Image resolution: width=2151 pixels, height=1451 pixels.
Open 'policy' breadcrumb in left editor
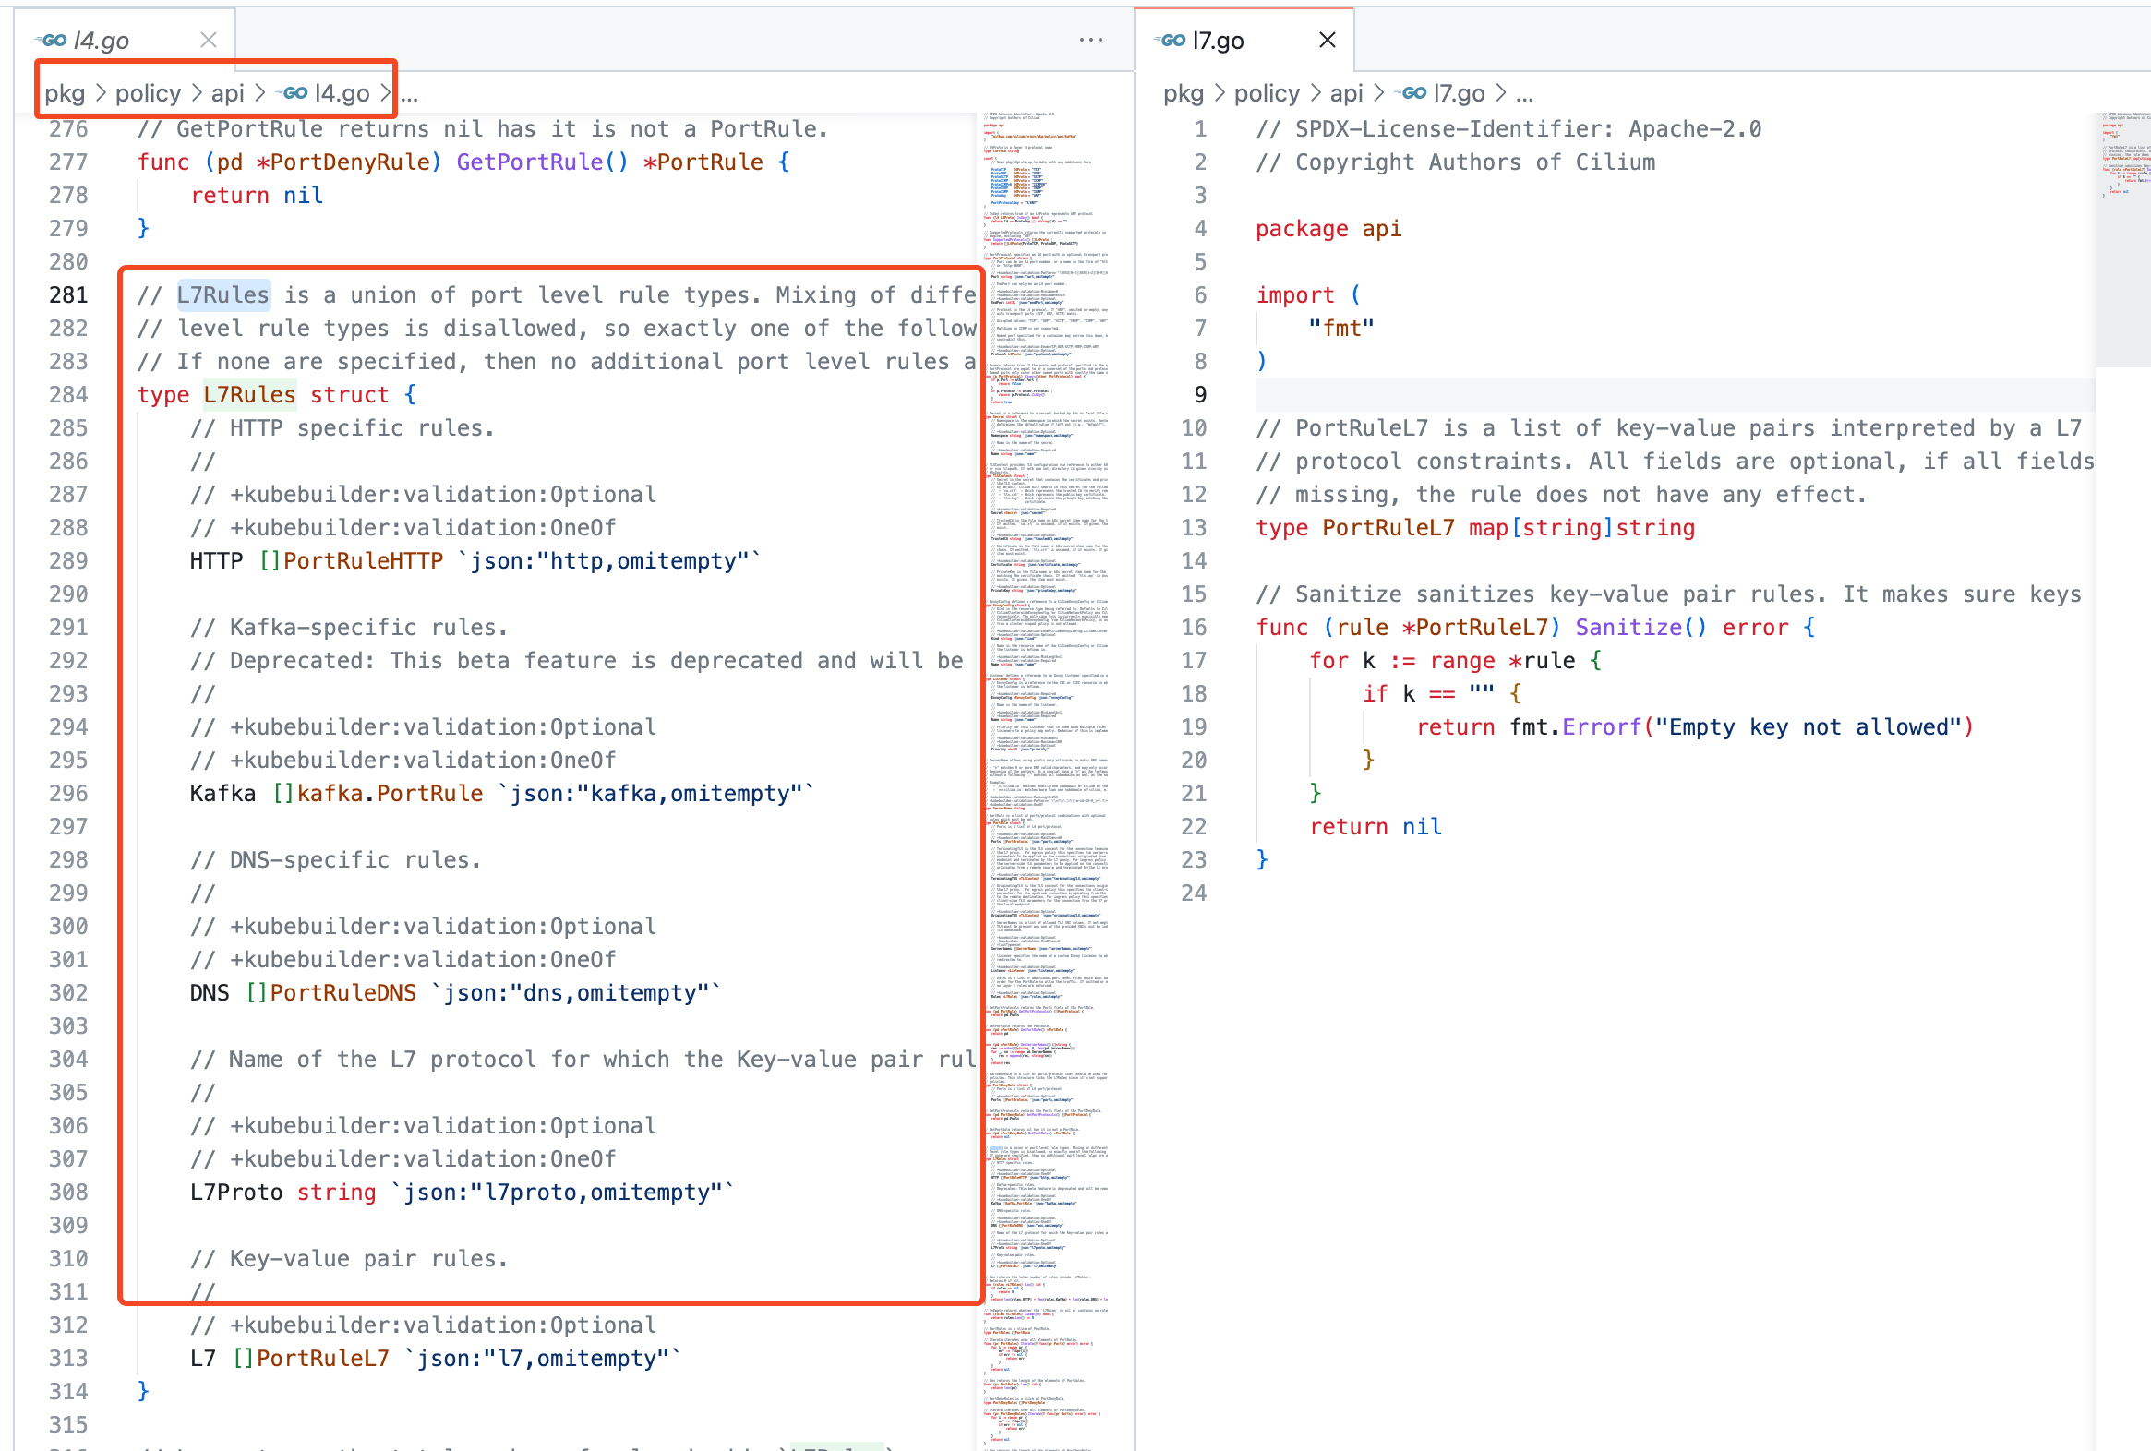(148, 93)
